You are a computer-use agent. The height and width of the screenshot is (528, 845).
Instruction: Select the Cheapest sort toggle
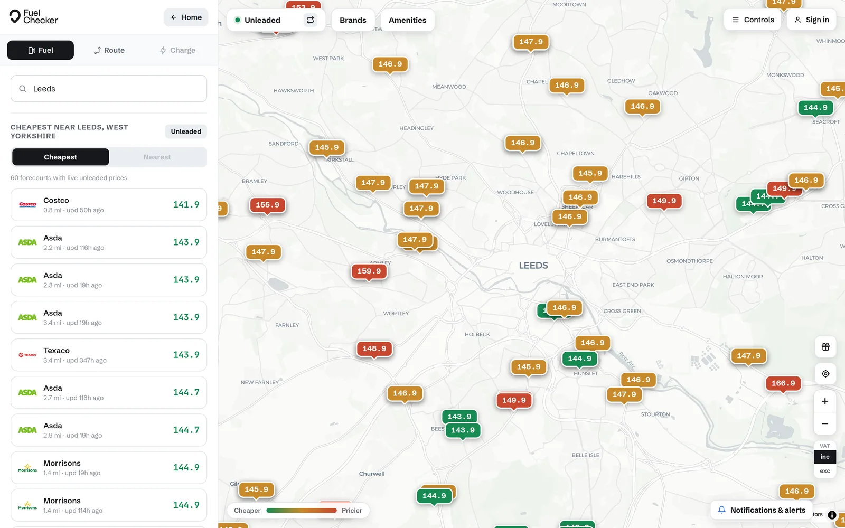coord(61,157)
